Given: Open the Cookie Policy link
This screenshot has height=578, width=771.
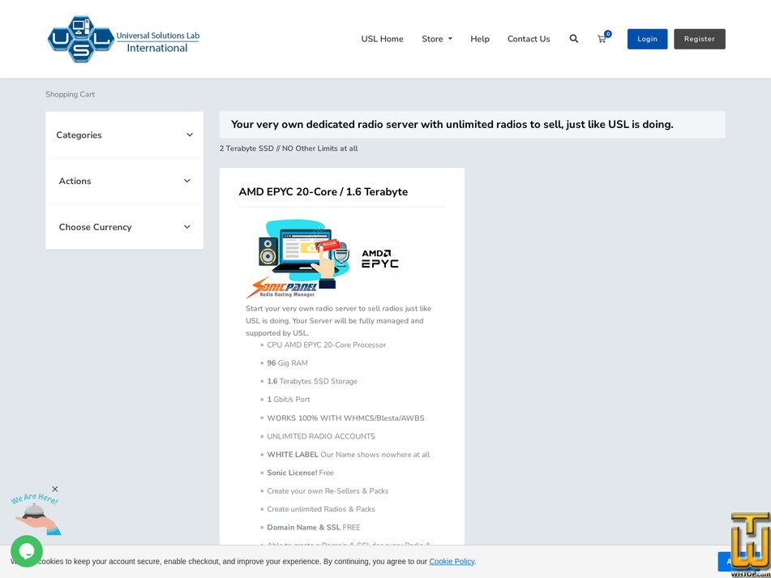Looking at the screenshot, I should click(x=452, y=561).
